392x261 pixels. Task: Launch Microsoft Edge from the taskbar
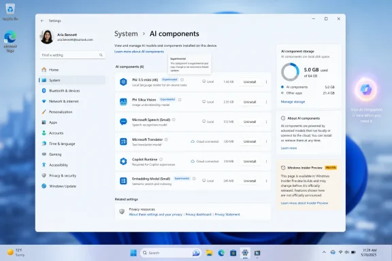221,253
